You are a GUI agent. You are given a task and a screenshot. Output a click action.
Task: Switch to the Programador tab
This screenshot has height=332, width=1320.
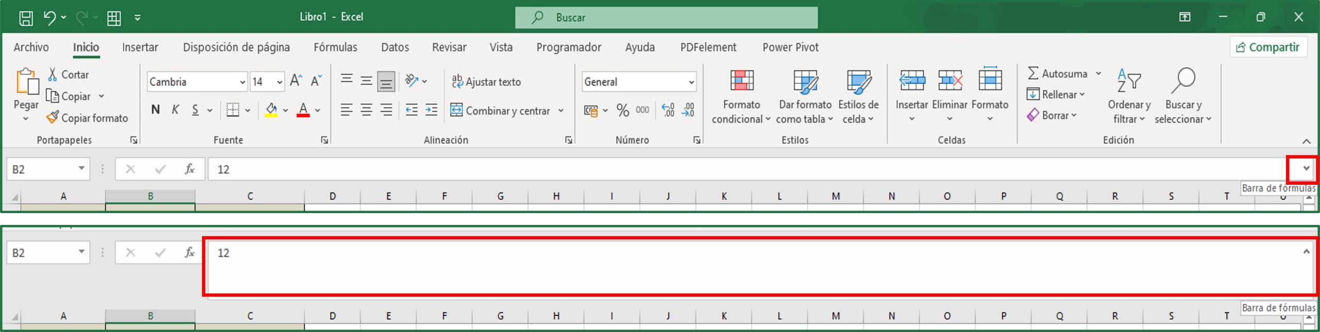pos(569,47)
